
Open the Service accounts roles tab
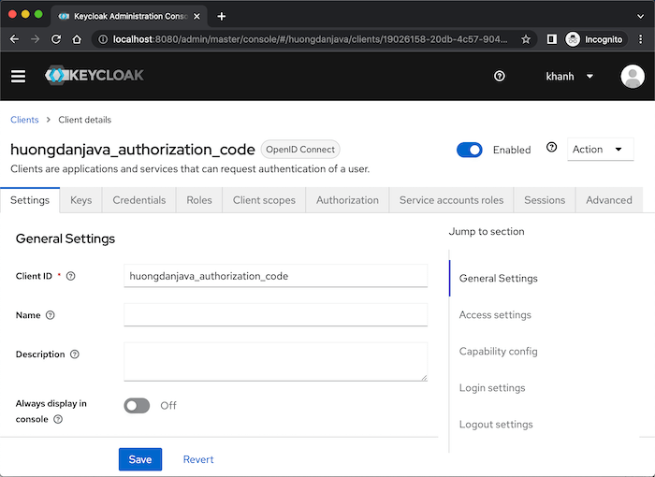452,200
